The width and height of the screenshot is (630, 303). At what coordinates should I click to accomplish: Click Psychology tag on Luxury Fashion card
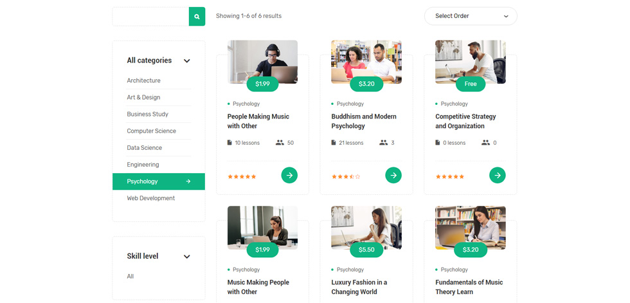click(350, 270)
